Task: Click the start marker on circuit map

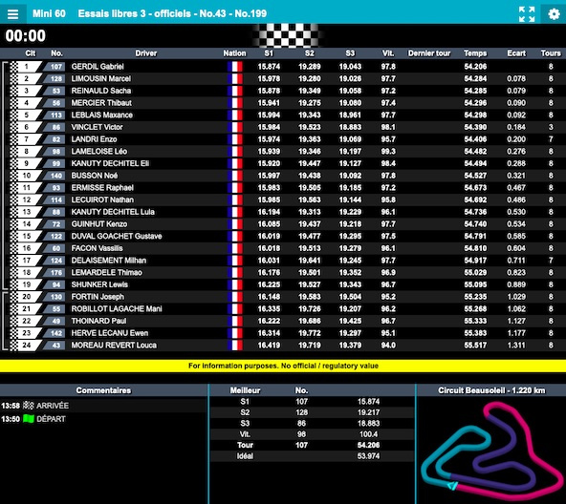Action: [x=452, y=486]
